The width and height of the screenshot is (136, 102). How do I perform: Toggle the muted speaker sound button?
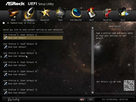82,100
